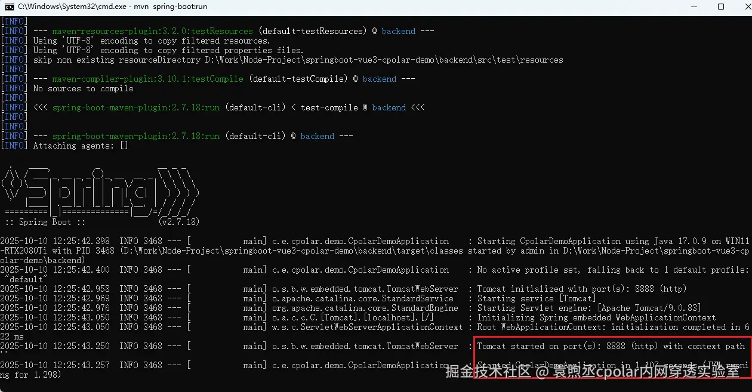Select line 'encoding to copy filtered properties files.'
Viewport: 752px width, 392px height.
[202, 50]
